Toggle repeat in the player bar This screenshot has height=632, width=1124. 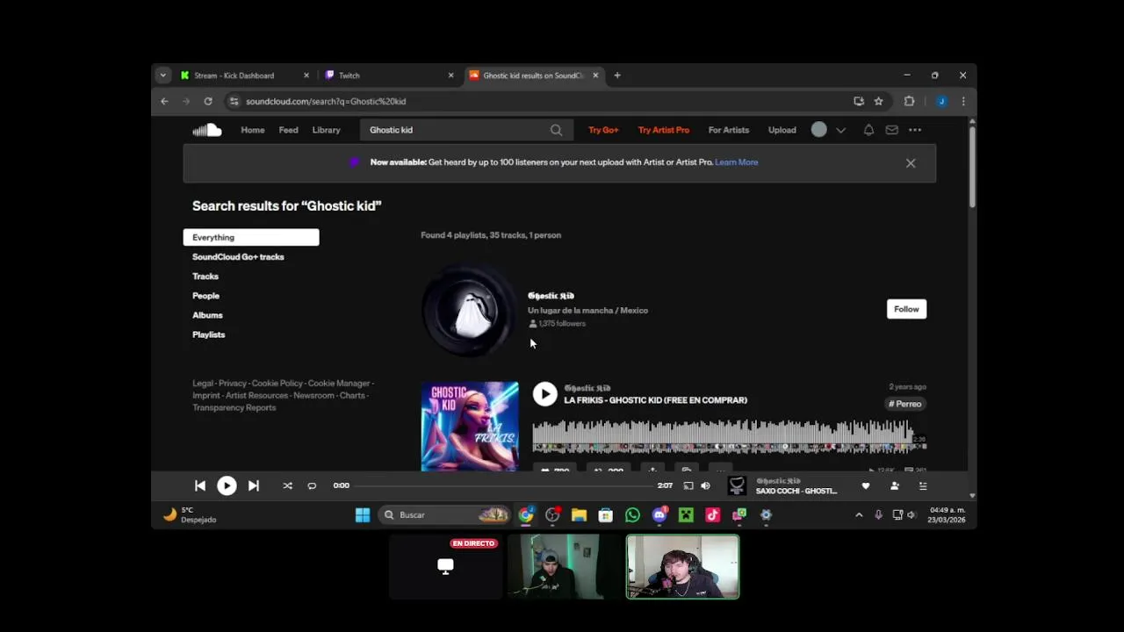312,485
